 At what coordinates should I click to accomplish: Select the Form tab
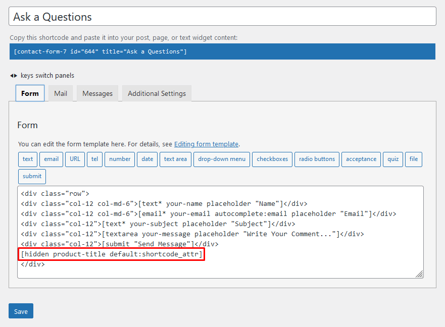click(30, 93)
